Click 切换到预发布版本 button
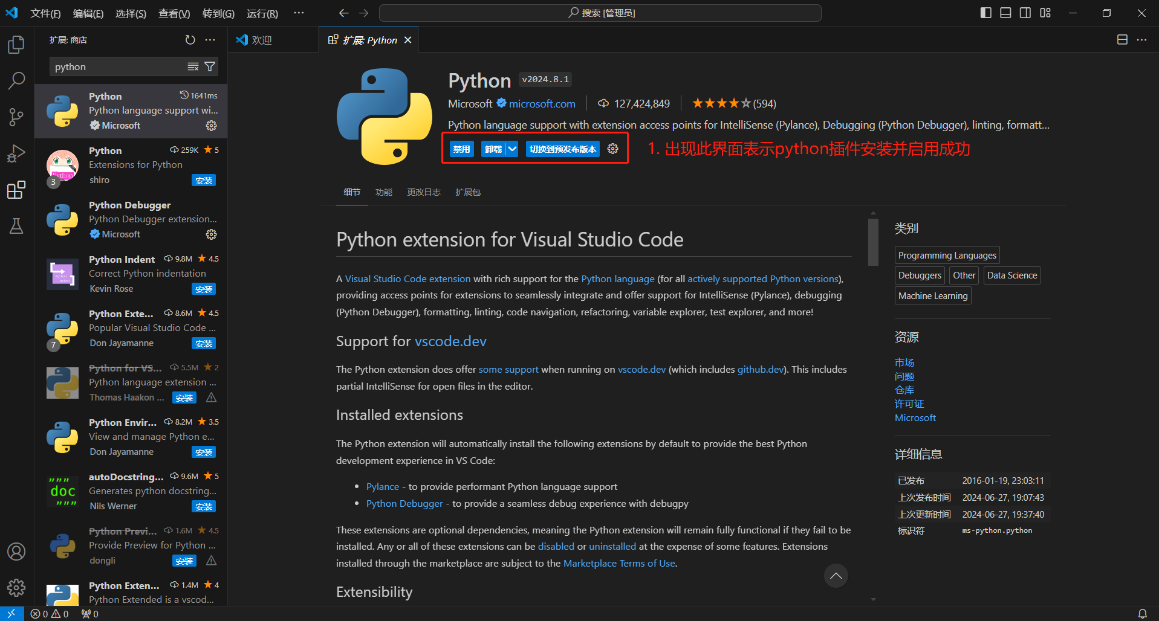The height and width of the screenshot is (621, 1159). click(x=563, y=149)
